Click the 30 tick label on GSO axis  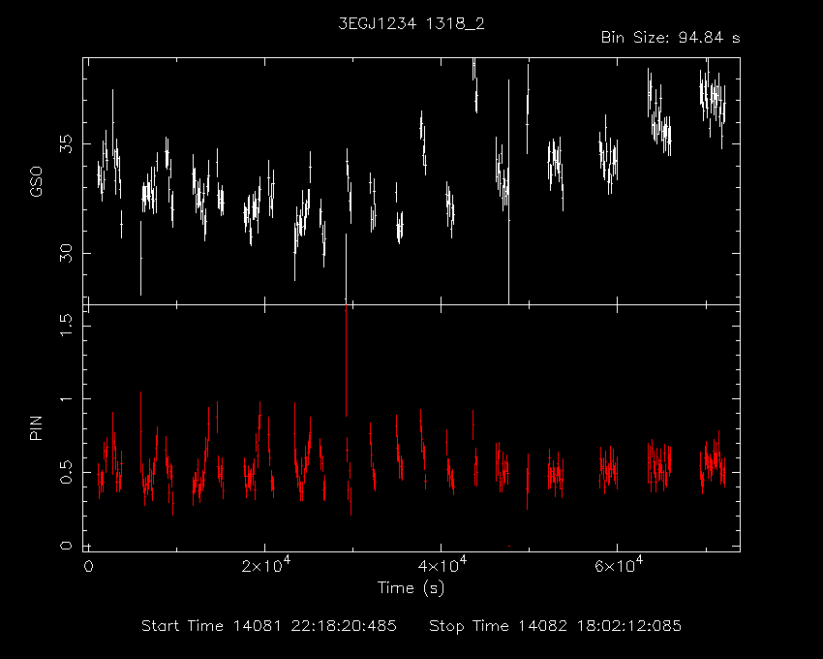click(x=66, y=253)
